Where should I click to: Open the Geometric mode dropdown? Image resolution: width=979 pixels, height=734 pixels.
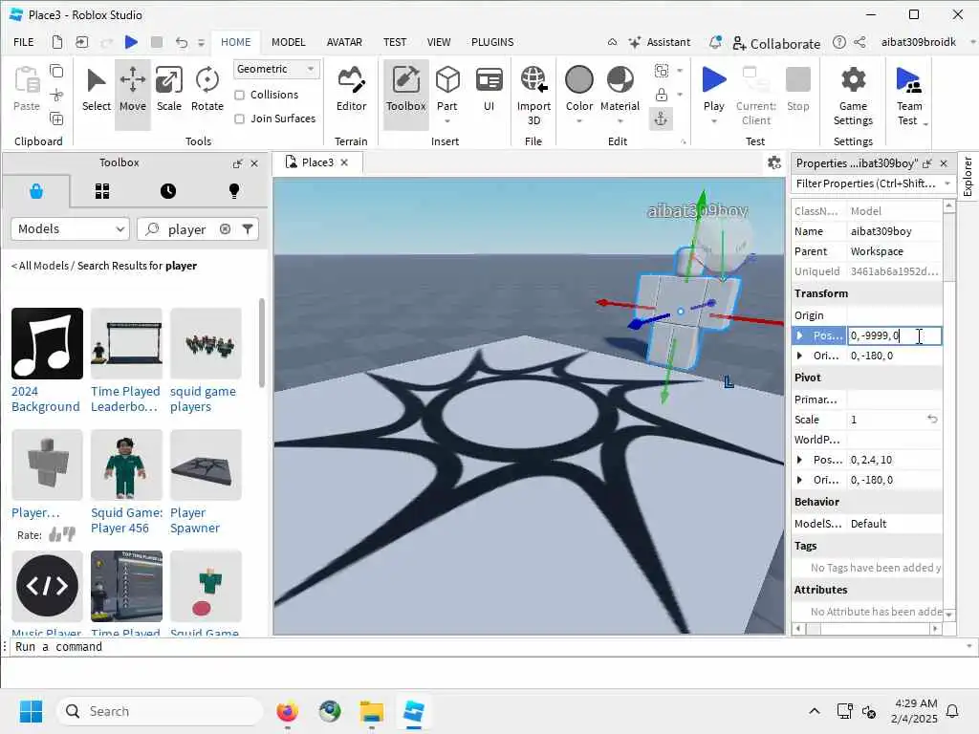(276, 69)
